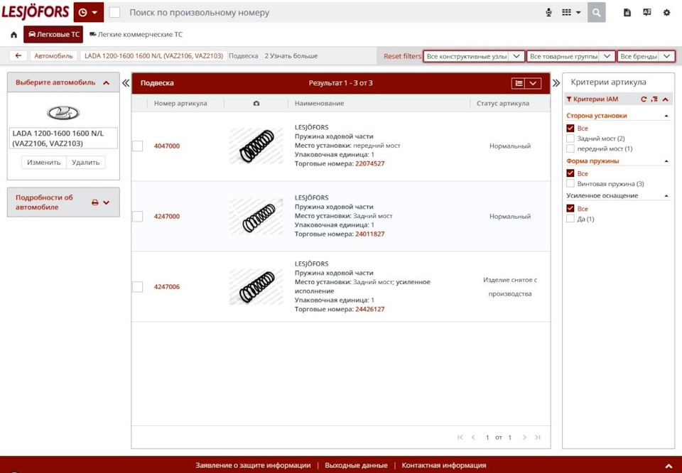Select the Легкие коммерческие ТС tab

tap(136, 34)
